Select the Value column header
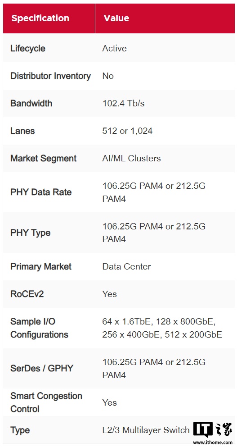The width and height of the screenshot is (237, 448). 116,18
